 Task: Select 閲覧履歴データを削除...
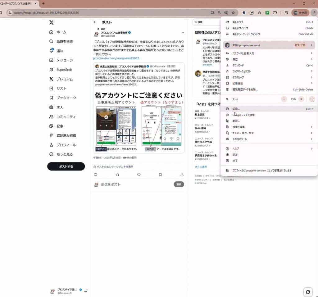pyautogui.click(x=269, y=89)
